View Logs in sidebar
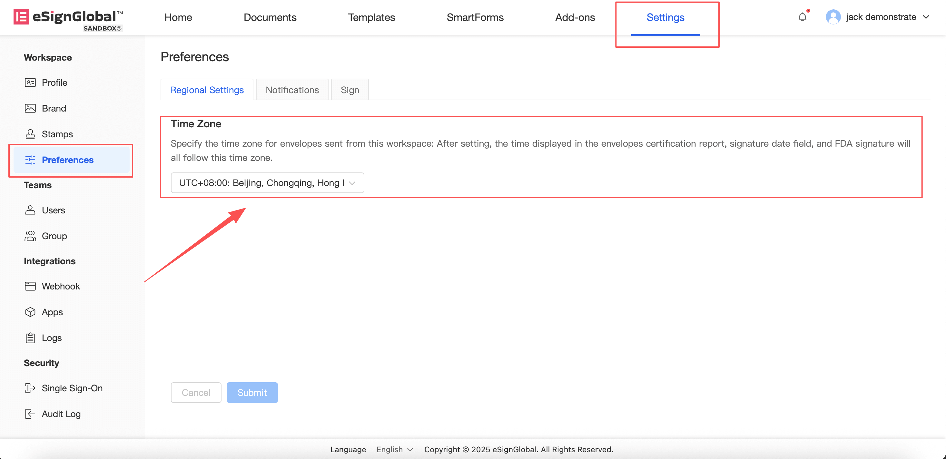946x459 pixels. tap(51, 337)
